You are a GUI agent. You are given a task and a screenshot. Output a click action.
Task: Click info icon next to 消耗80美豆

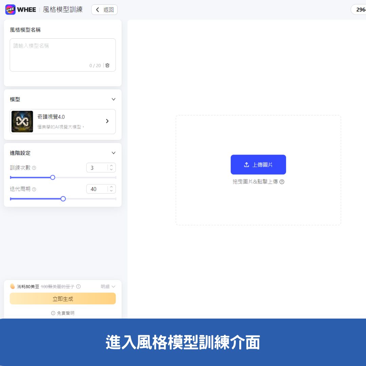(78, 286)
